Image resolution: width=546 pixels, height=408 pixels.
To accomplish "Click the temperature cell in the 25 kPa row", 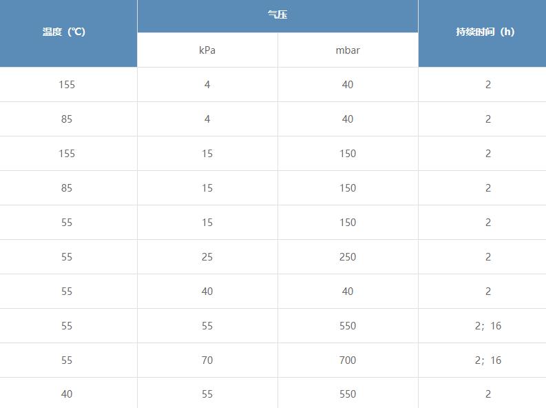I will tap(67, 257).
